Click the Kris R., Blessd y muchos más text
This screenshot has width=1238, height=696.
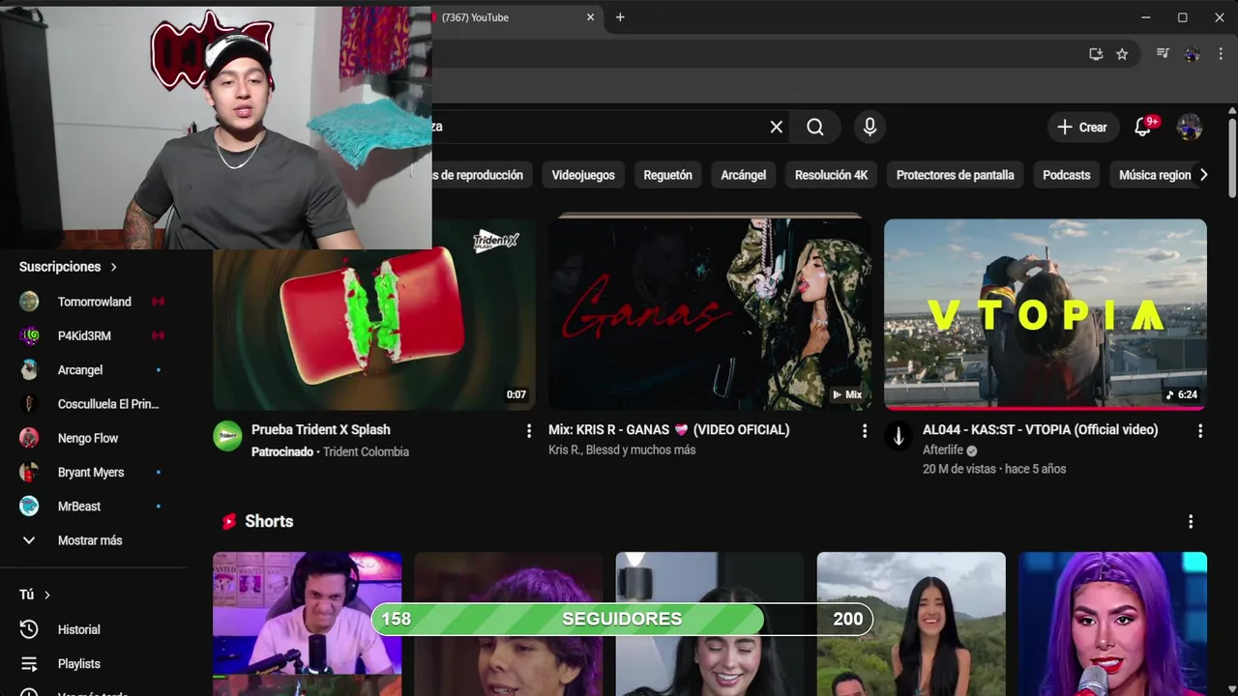(622, 449)
